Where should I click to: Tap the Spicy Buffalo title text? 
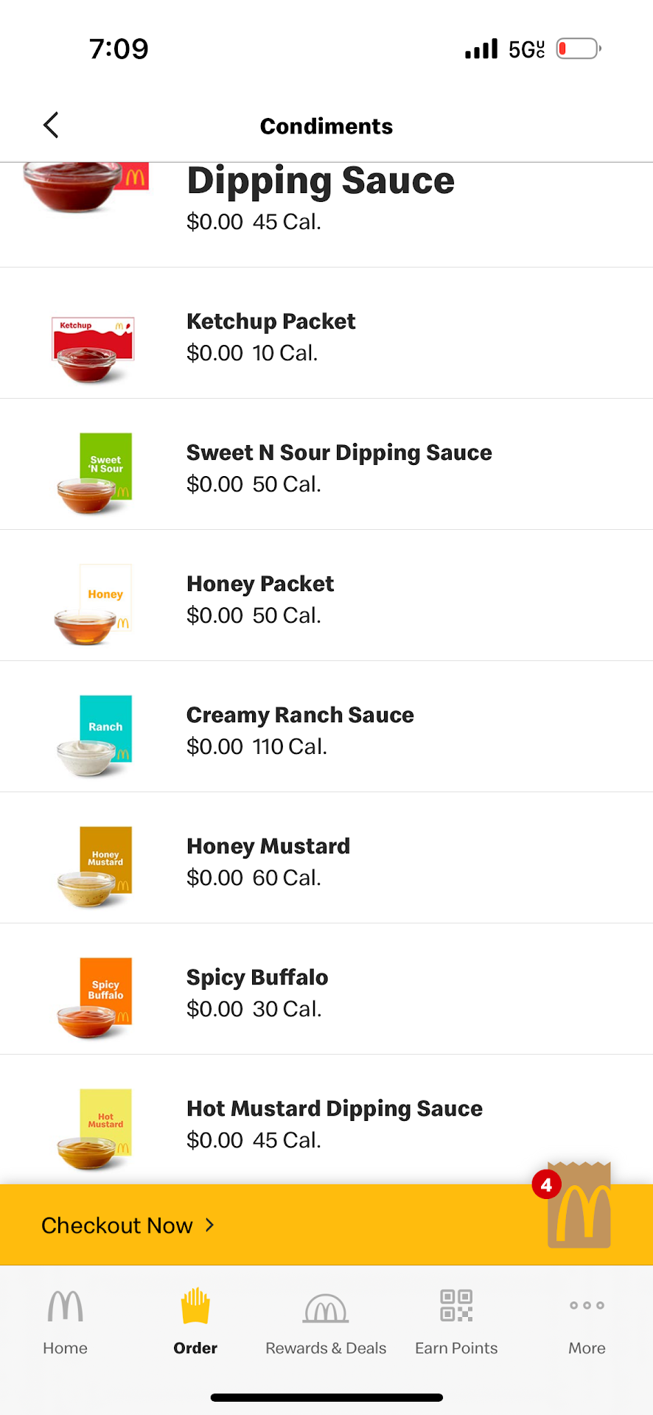click(x=257, y=977)
